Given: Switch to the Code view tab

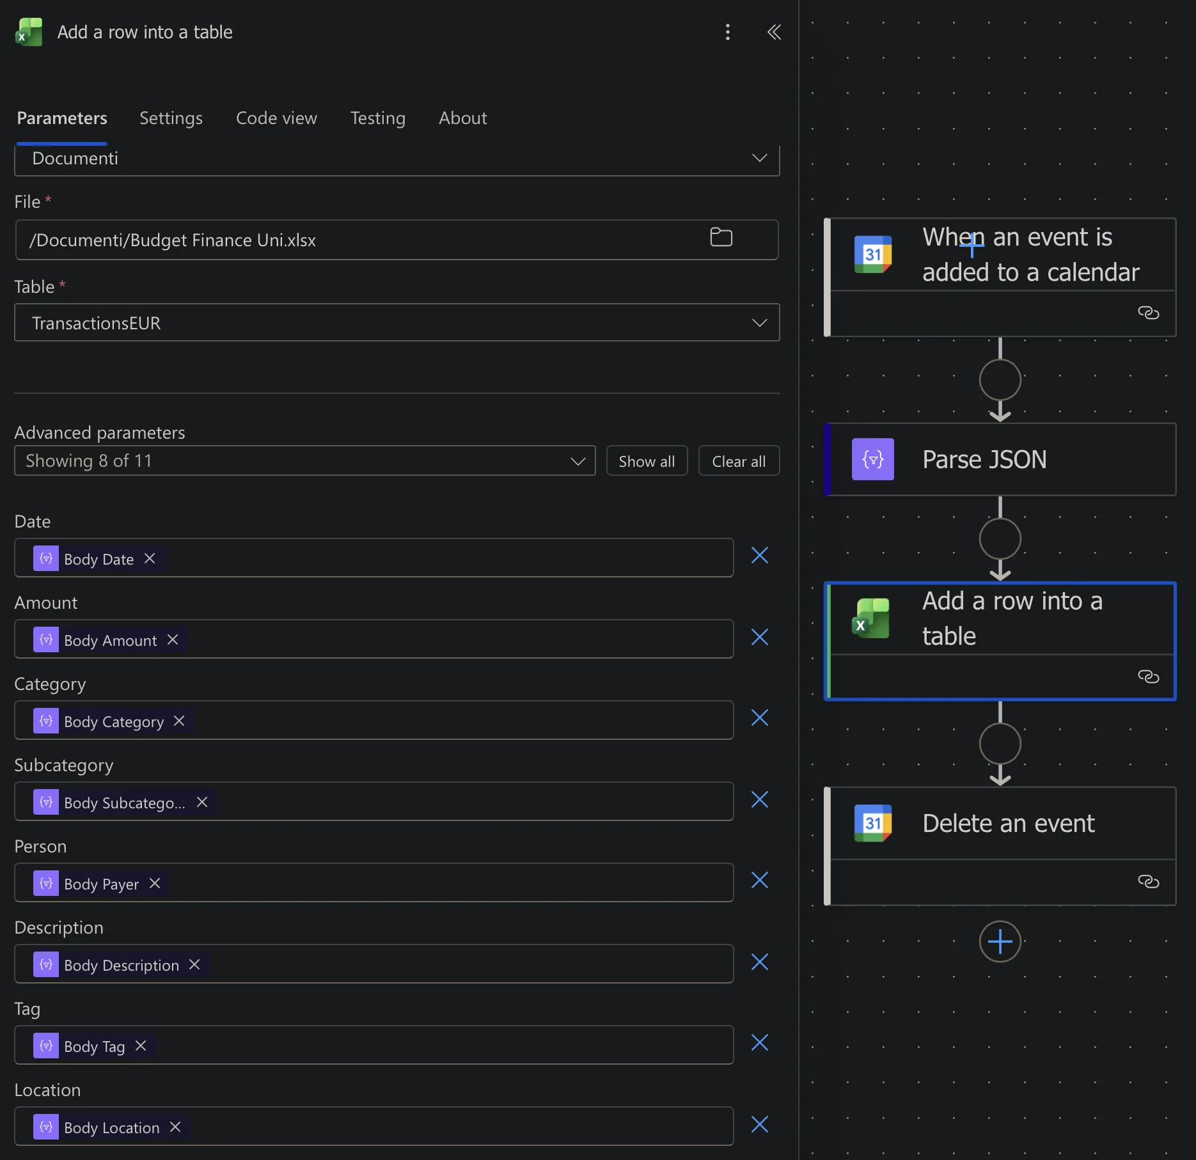Looking at the screenshot, I should pyautogui.click(x=276, y=118).
